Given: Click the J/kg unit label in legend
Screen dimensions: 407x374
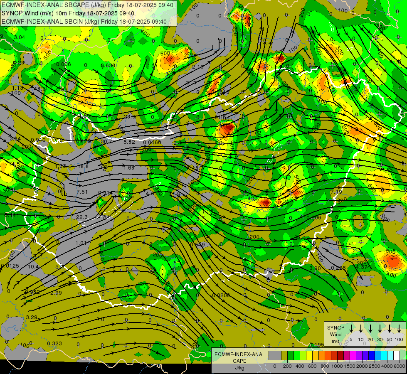Looking at the screenshot, I should click(x=239, y=368).
